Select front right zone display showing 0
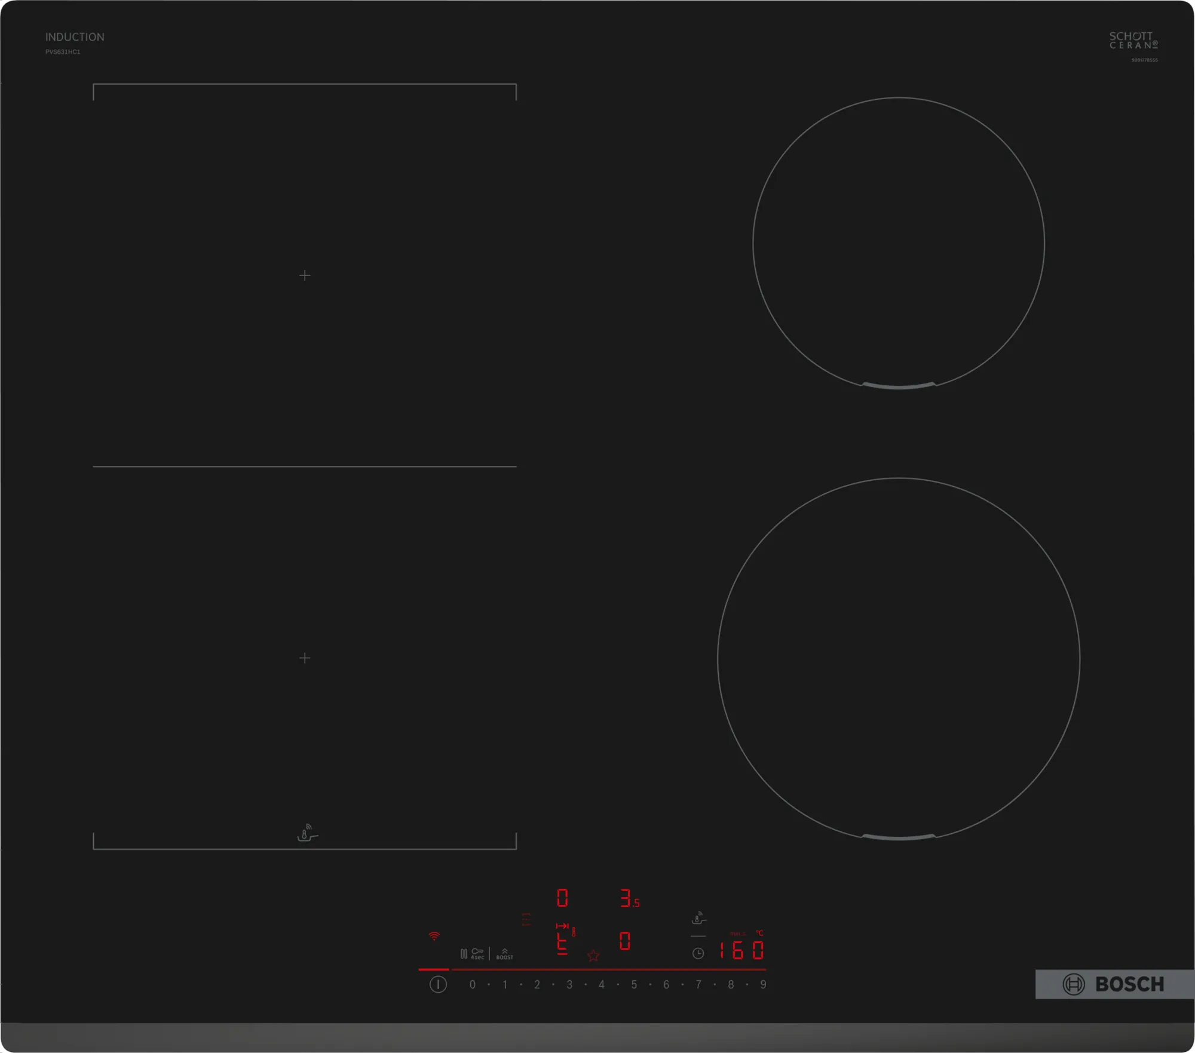Image resolution: width=1195 pixels, height=1053 pixels. point(625,941)
